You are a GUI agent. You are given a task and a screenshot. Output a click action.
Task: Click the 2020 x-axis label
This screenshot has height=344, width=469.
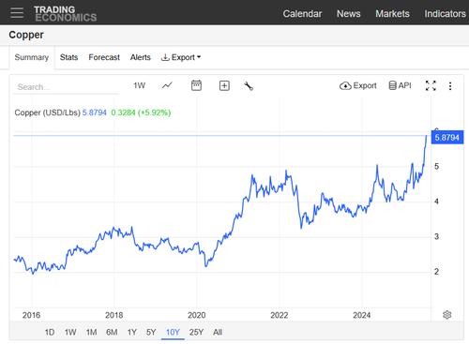[196, 315]
